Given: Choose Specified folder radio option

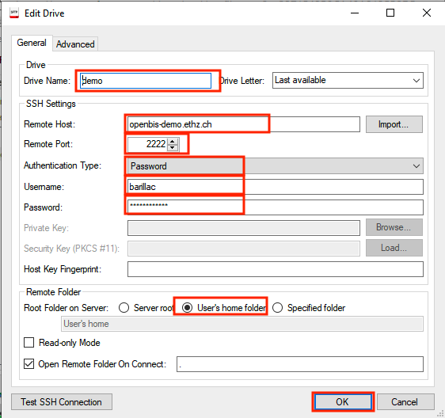Looking at the screenshot, I should pos(278,308).
